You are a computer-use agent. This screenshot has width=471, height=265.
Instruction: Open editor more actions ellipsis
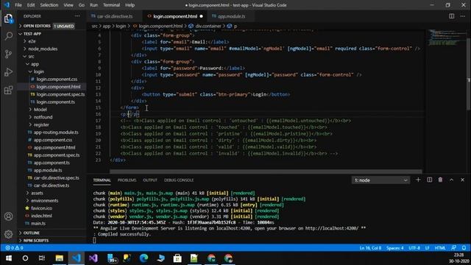463,16
